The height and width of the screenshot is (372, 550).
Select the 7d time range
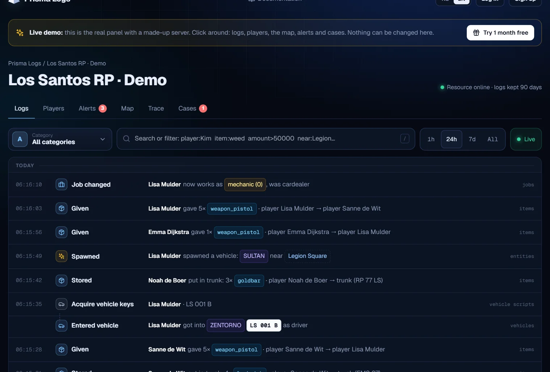click(x=472, y=139)
